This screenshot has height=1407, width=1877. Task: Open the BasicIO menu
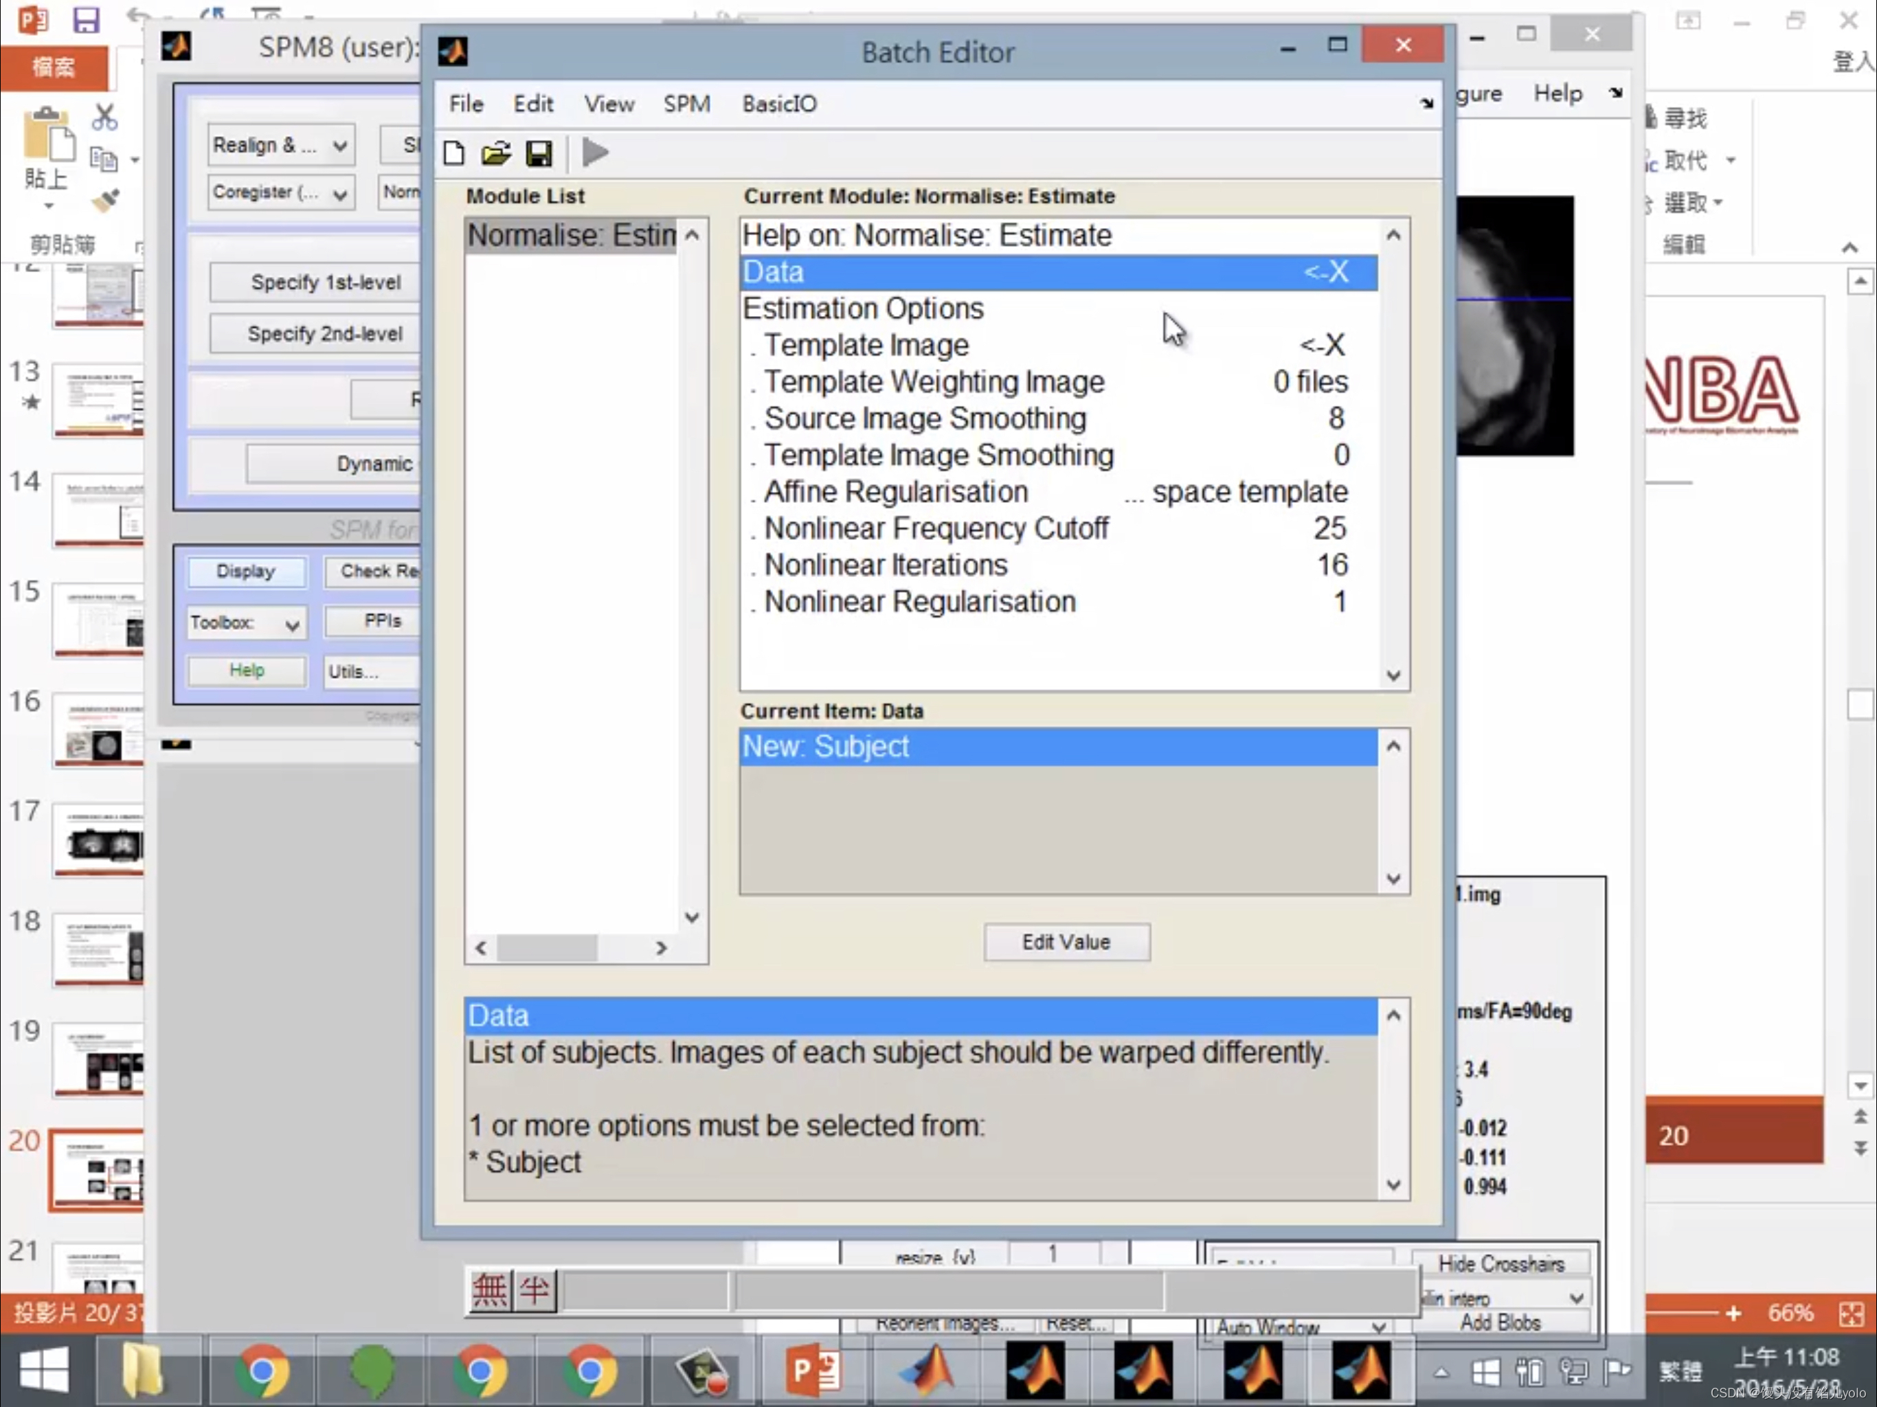(x=779, y=104)
